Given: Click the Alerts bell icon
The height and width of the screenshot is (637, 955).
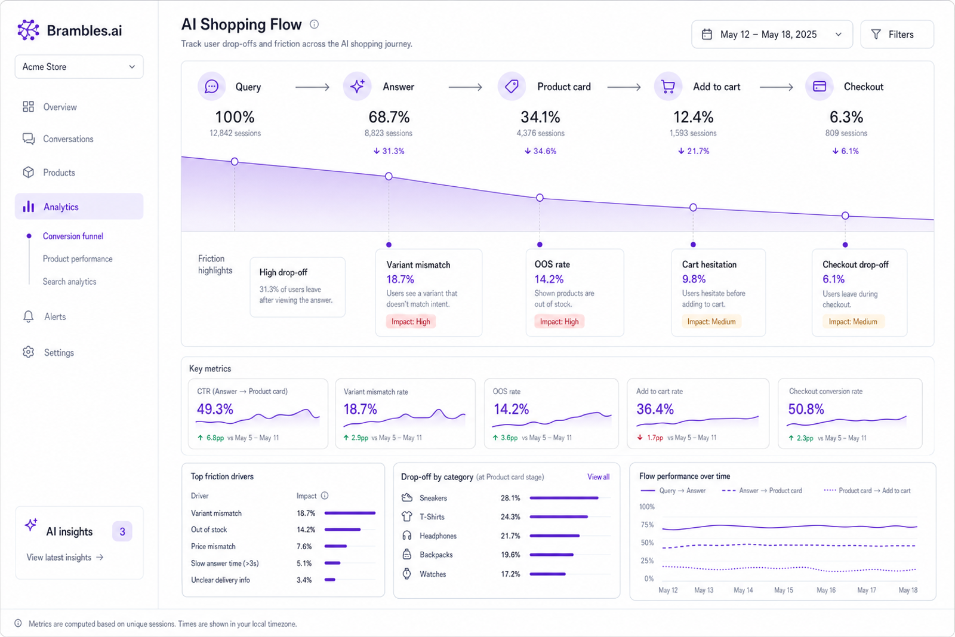Looking at the screenshot, I should click(28, 316).
